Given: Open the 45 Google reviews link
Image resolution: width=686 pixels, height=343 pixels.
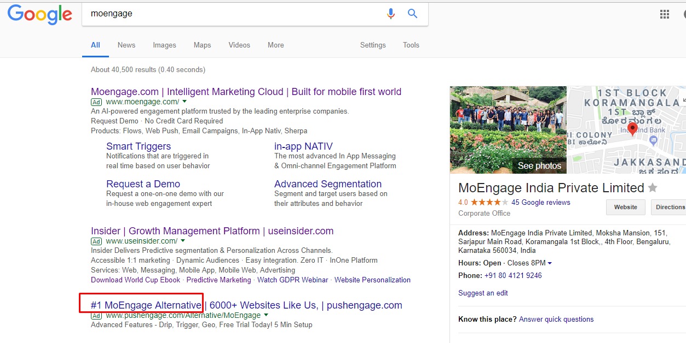Looking at the screenshot, I should click(x=540, y=202).
